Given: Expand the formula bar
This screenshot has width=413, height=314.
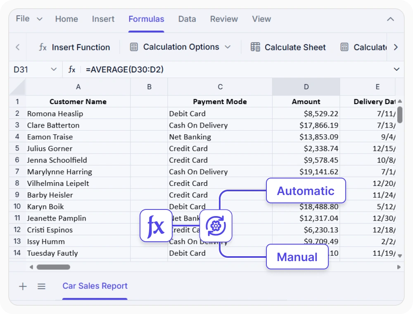Looking at the screenshot, I should (x=396, y=69).
